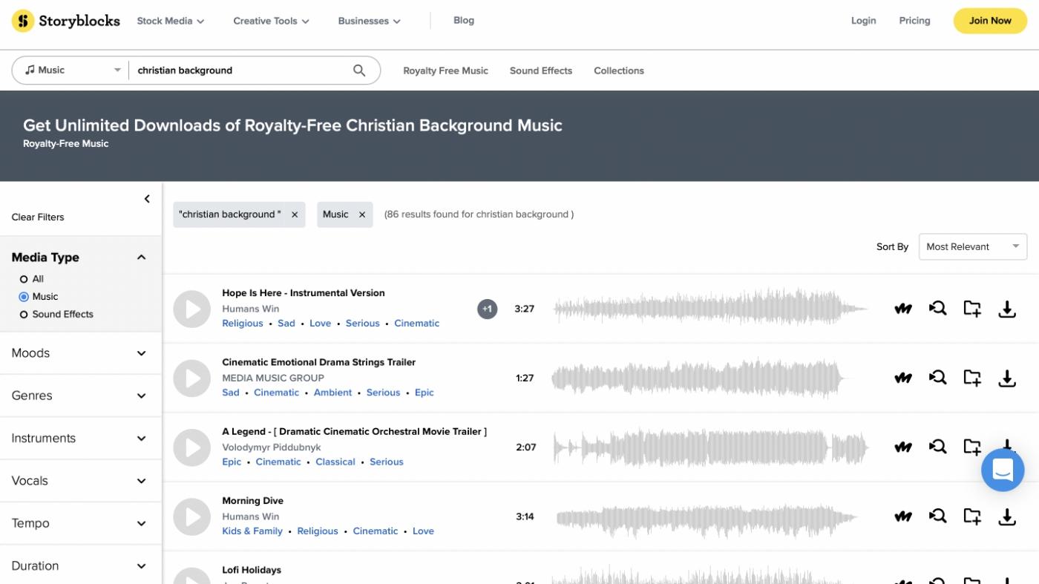Open Maker icon for Morning Dive

[x=903, y=516]
